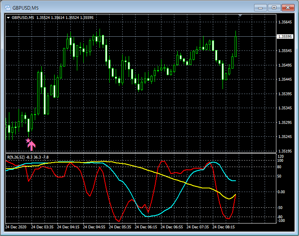Click the current price label 1.35595
Screen dimensions: 299x236
coord(285,37)
